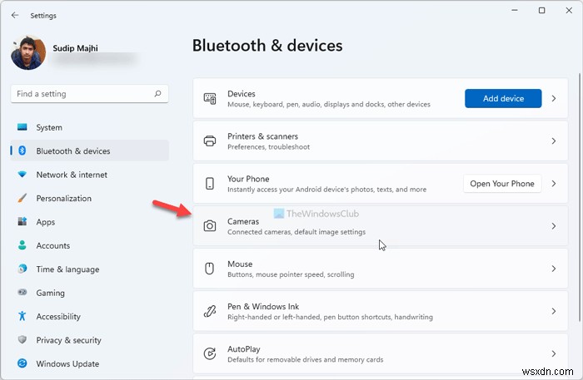Click the search magnifier icon
The image size is (583, 380).
tap(157, 93)
